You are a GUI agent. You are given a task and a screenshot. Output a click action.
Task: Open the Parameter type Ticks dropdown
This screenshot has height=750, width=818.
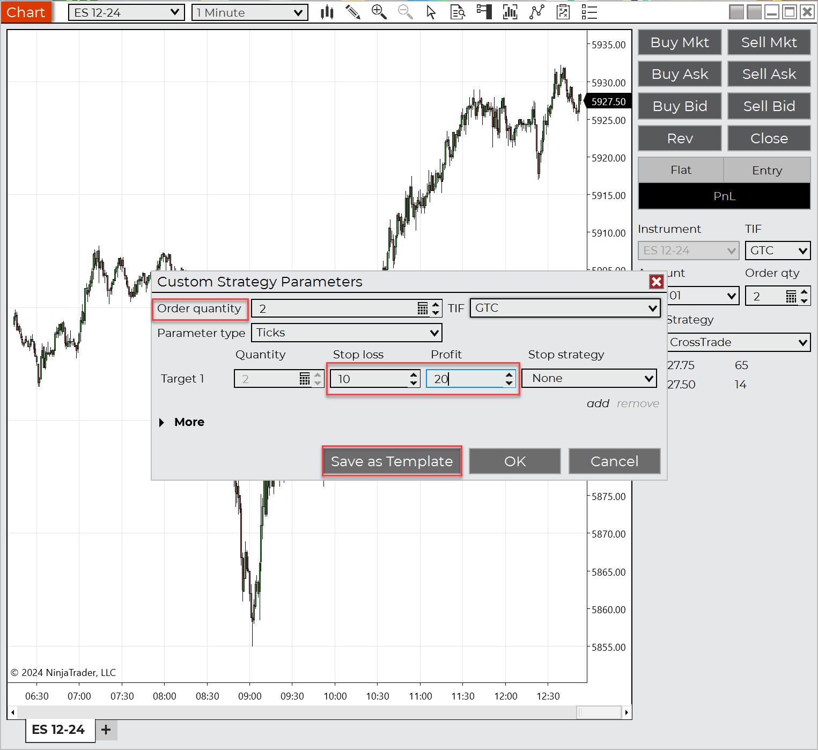(347, 333)
